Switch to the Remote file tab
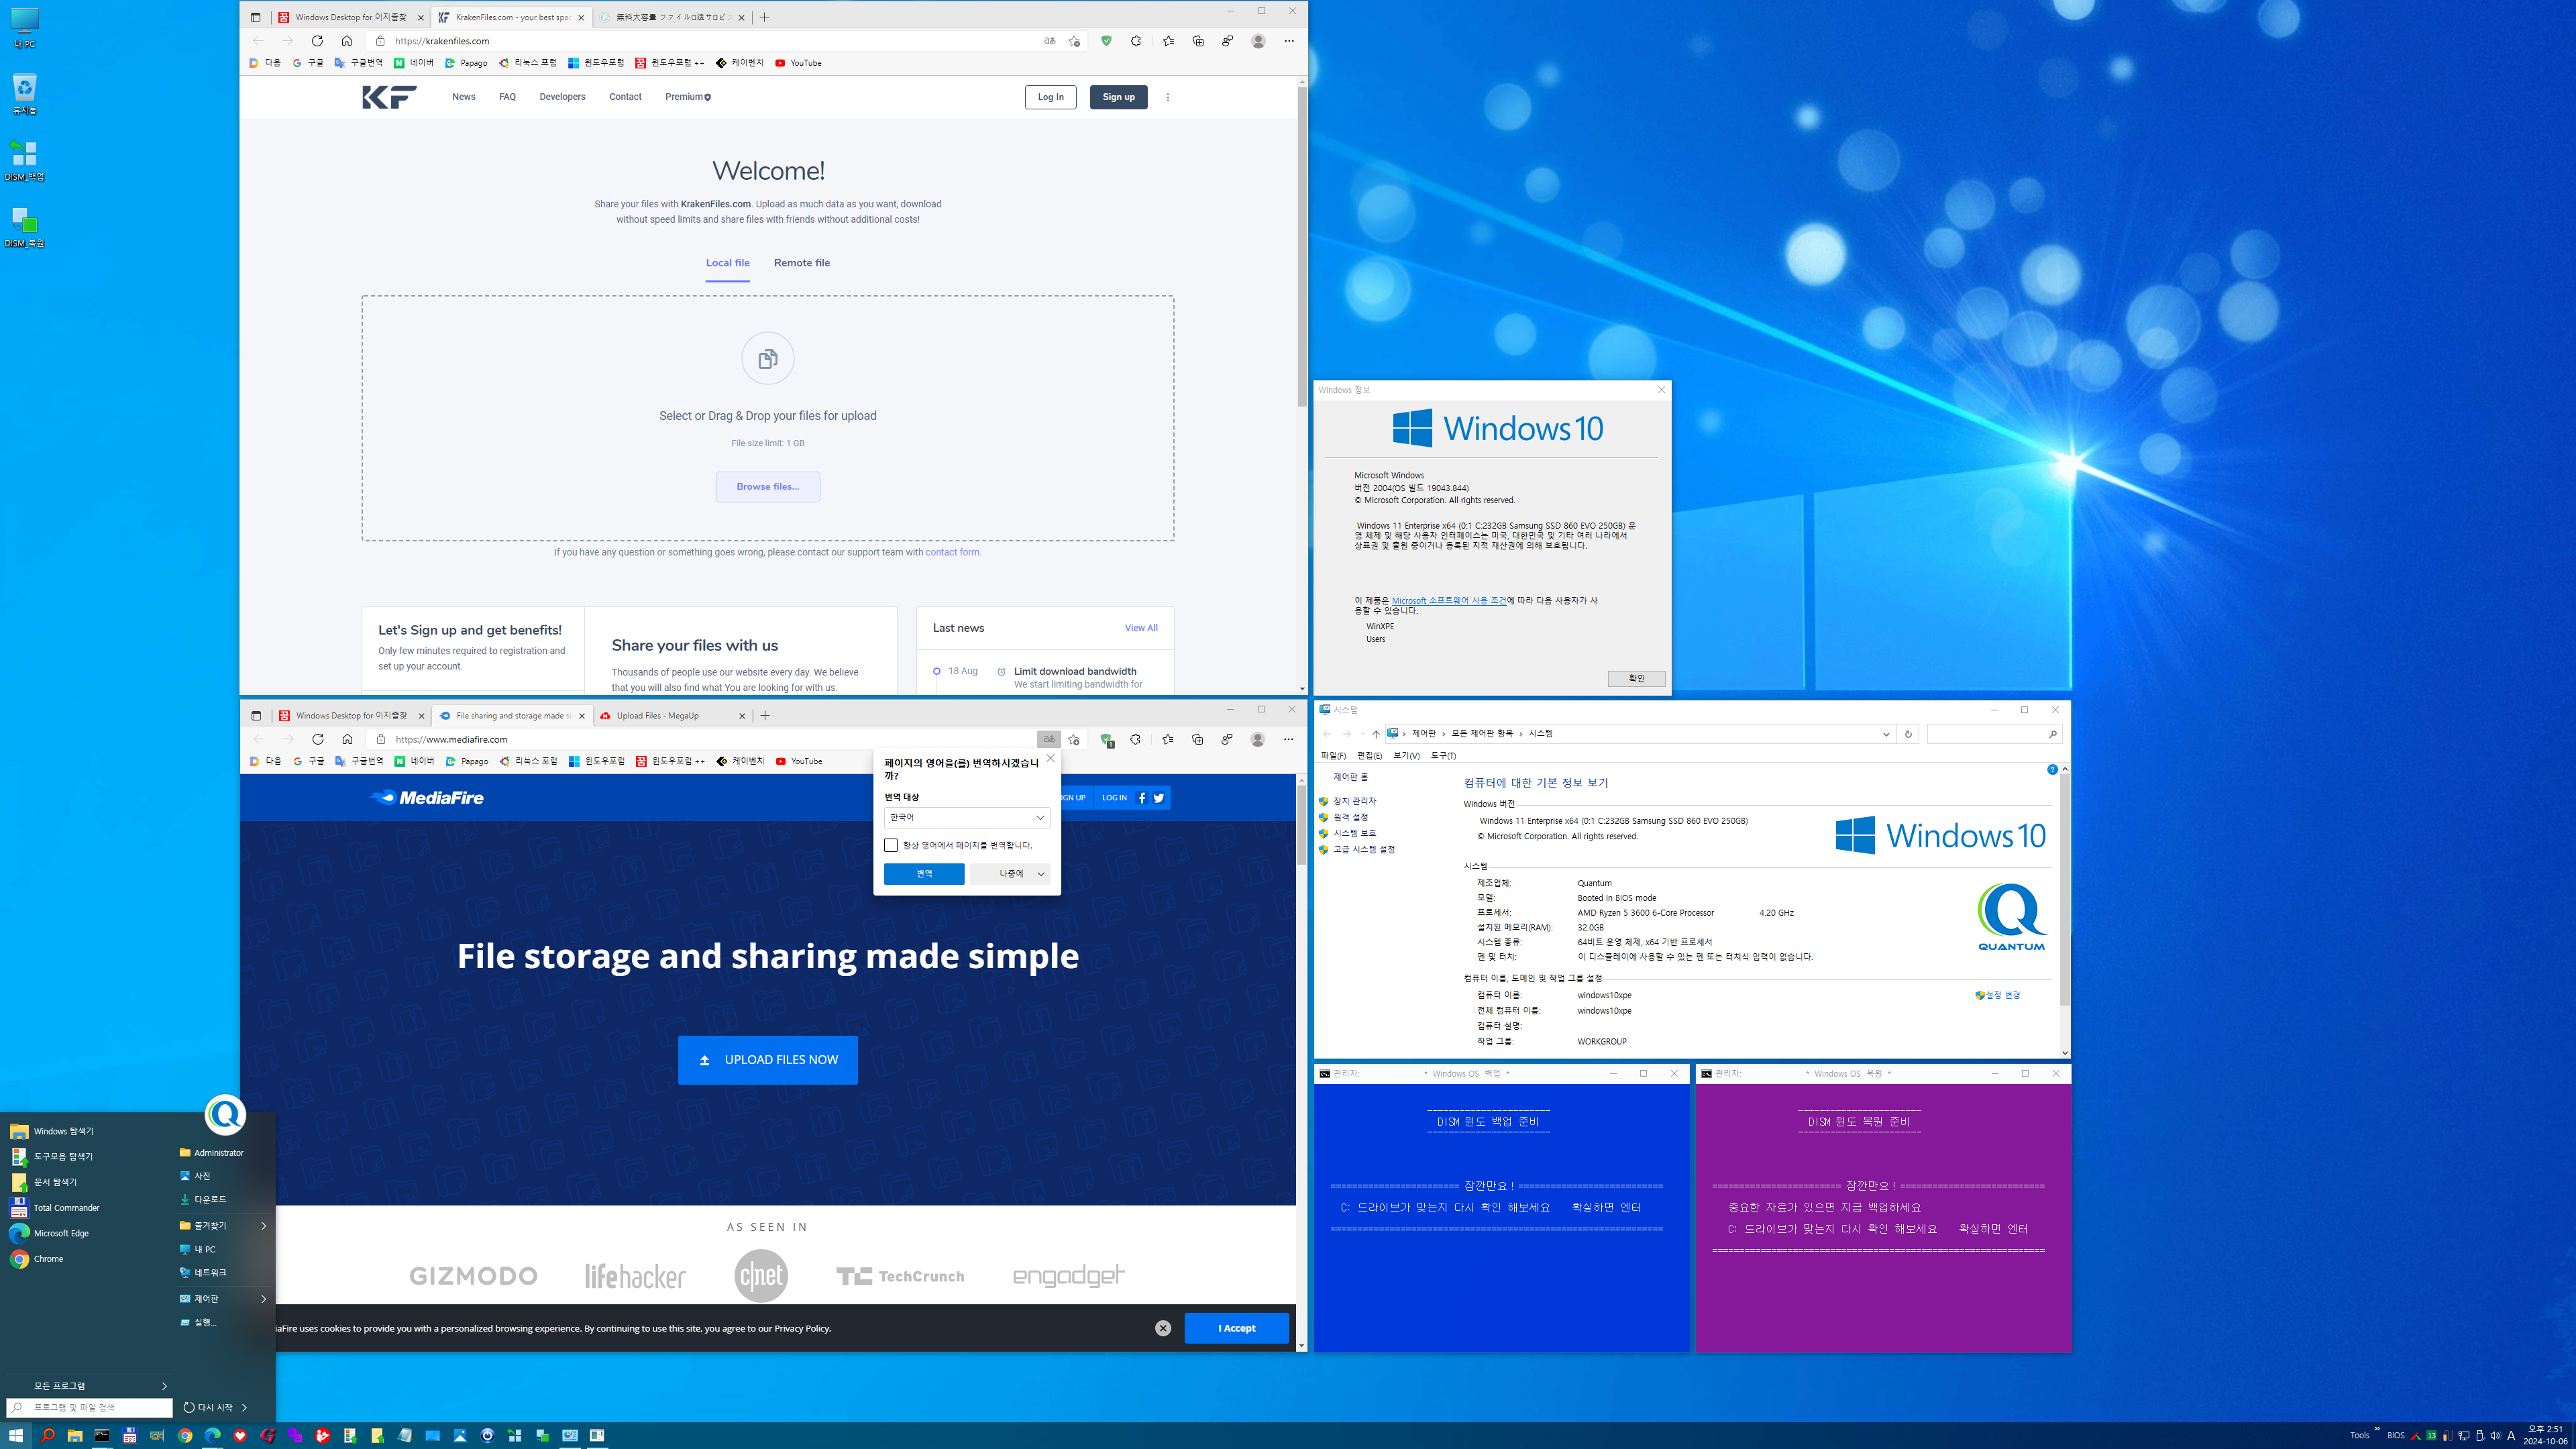The width and height of the screenshot is (2576, 1449). point(801,263)
